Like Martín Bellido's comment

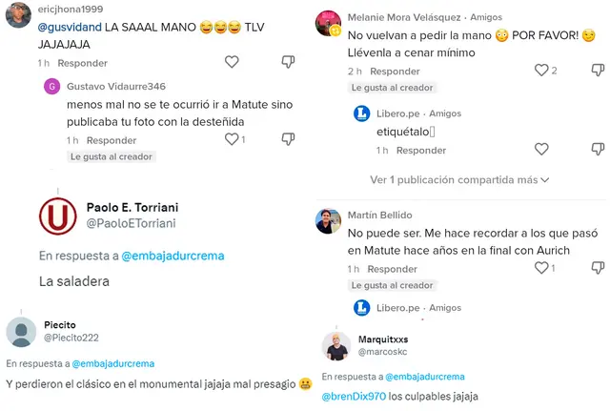point(541,268)
